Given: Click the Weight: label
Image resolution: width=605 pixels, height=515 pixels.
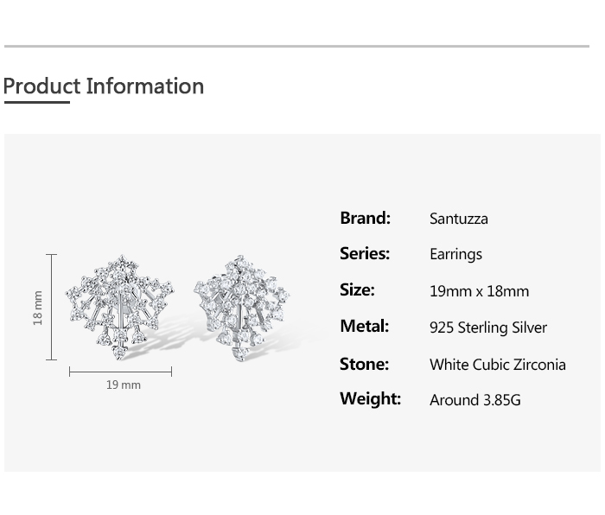Looking at the screenshot, I should pyautogui.click(x=370, y=398).
